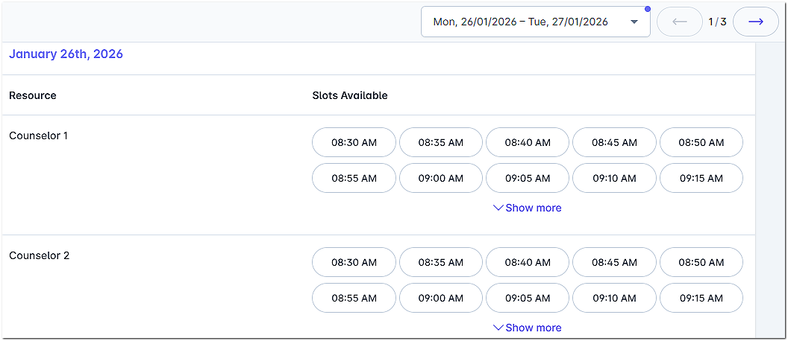This screenshot has height=341, width=788.
Task: Choose 08:40 AM slot for Counselor 1
Action: coord(528,142)
